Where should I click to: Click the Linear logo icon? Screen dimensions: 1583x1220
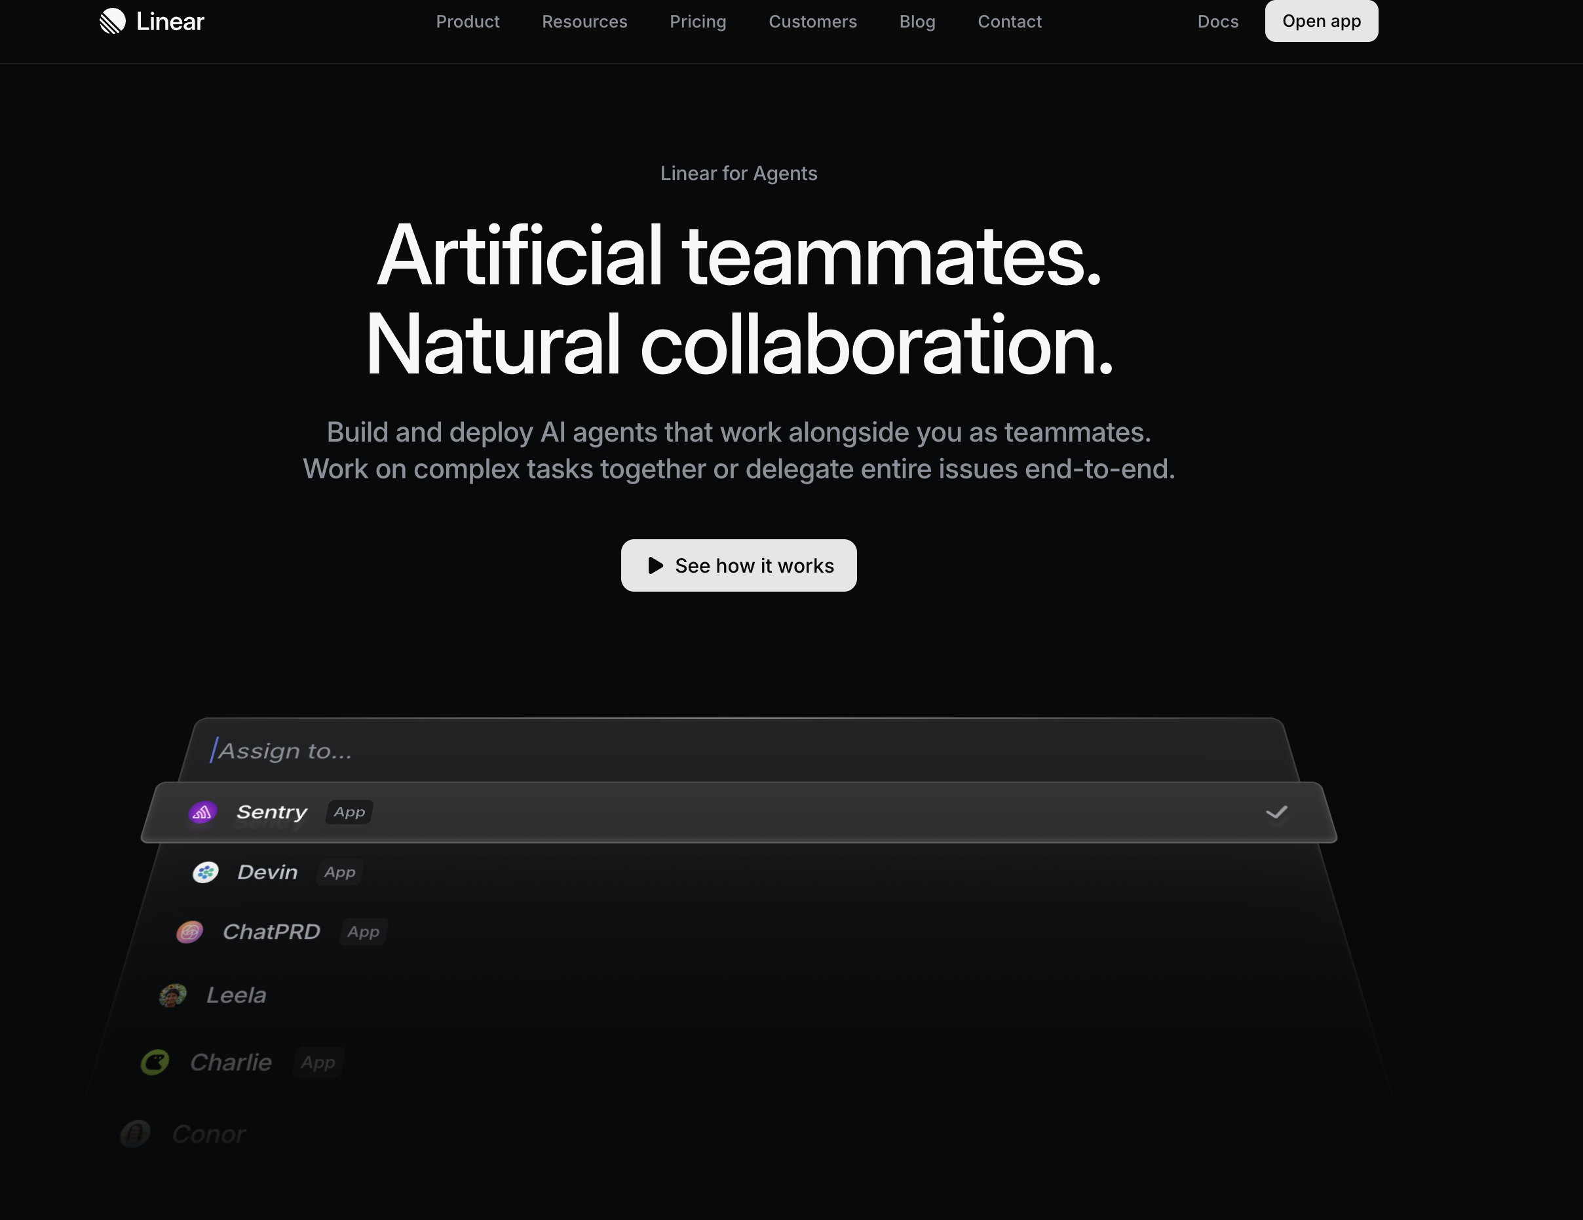(112, 21)
